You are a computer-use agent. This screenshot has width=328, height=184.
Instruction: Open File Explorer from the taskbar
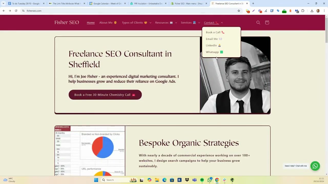(157, 180)
